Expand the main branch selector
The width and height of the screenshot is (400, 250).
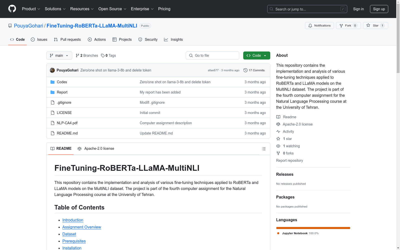pos(59,55)
